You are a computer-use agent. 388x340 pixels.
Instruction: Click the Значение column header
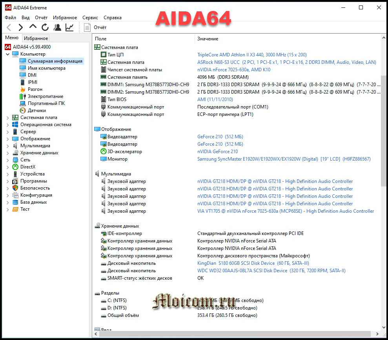coord(208,39)
